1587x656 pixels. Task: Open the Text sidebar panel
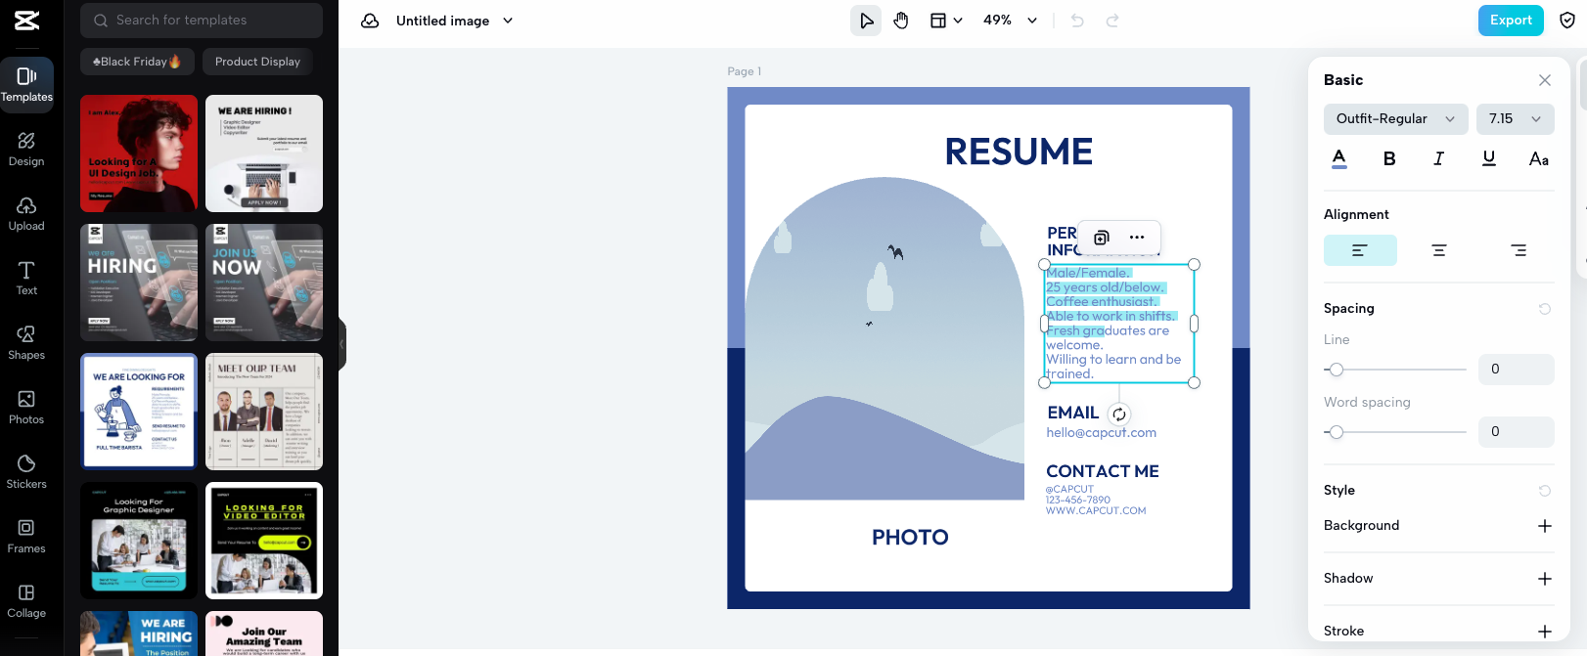pos(26,278)
